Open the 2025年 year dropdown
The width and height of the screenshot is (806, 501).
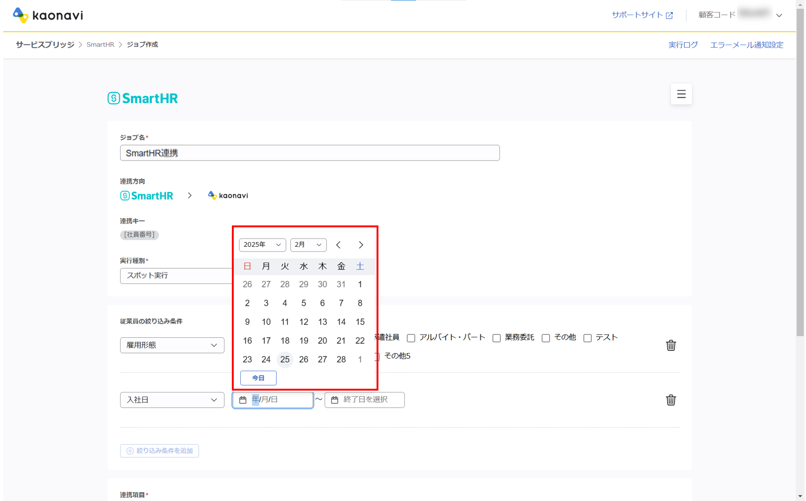(x=262, y=245)
